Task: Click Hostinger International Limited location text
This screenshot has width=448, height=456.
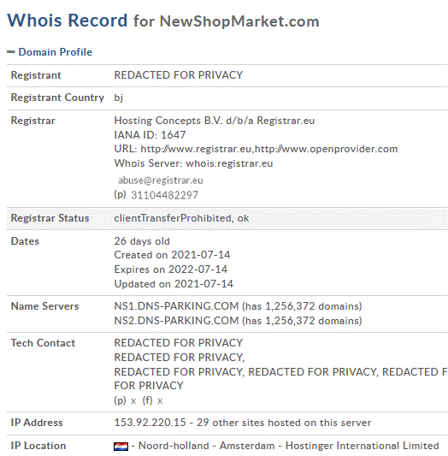Action: [x=362, y=446]
